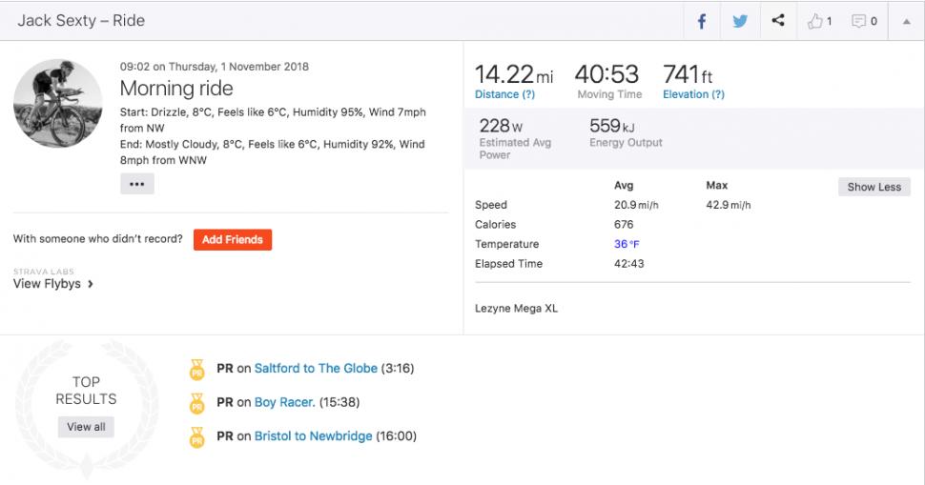Image resolution: width=925 pixels, height=485 pixels.
Task: Give kudos with the thumbs-up icon
Action: coord(814,21)
